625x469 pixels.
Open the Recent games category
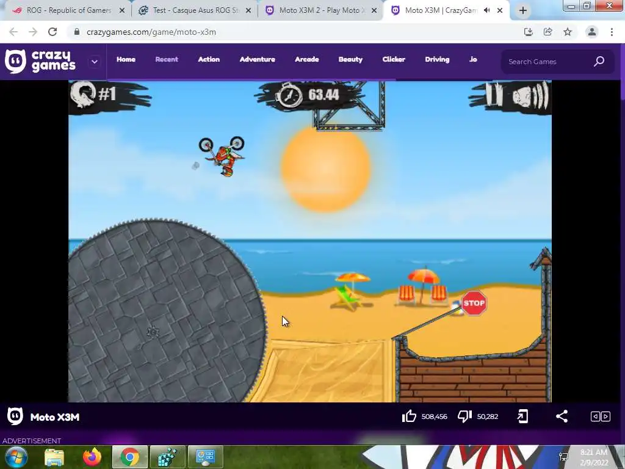167,59
